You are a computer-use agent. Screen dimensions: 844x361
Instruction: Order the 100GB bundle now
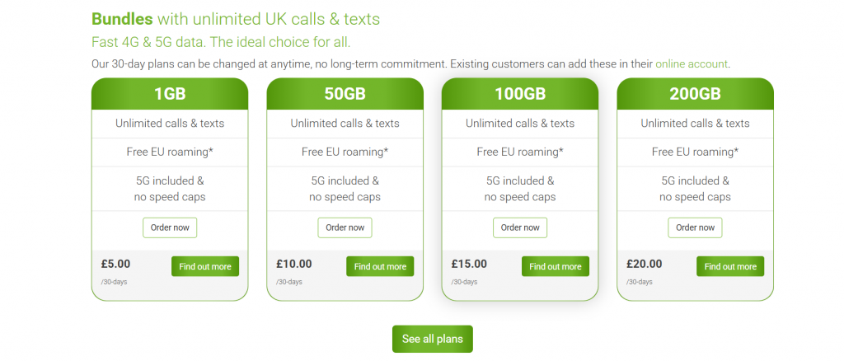520,227
